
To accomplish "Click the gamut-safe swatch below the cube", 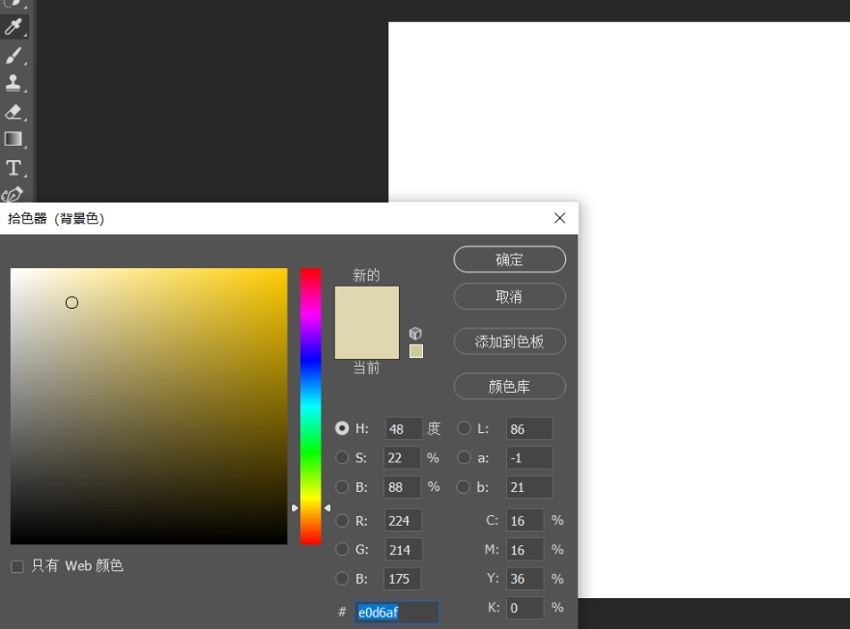I will (415, 351).
